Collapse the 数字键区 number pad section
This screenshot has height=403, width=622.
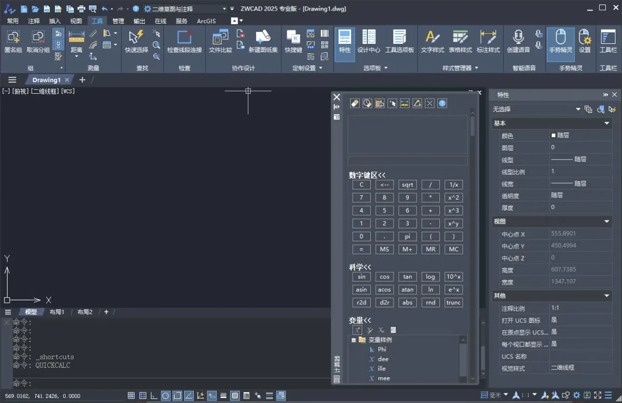pos(367,175)
